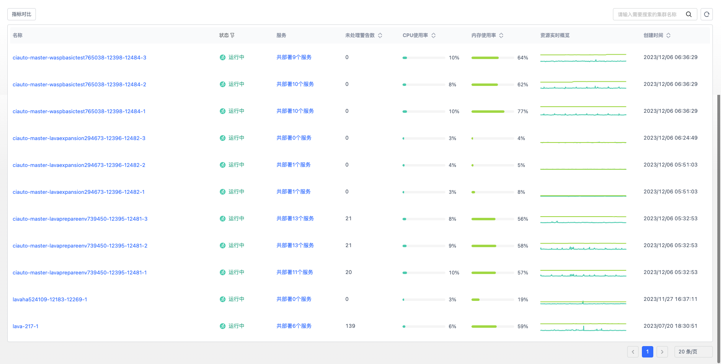Screen dimensions: 721x364
Task: Sort by creation time column
Action: 668,35
